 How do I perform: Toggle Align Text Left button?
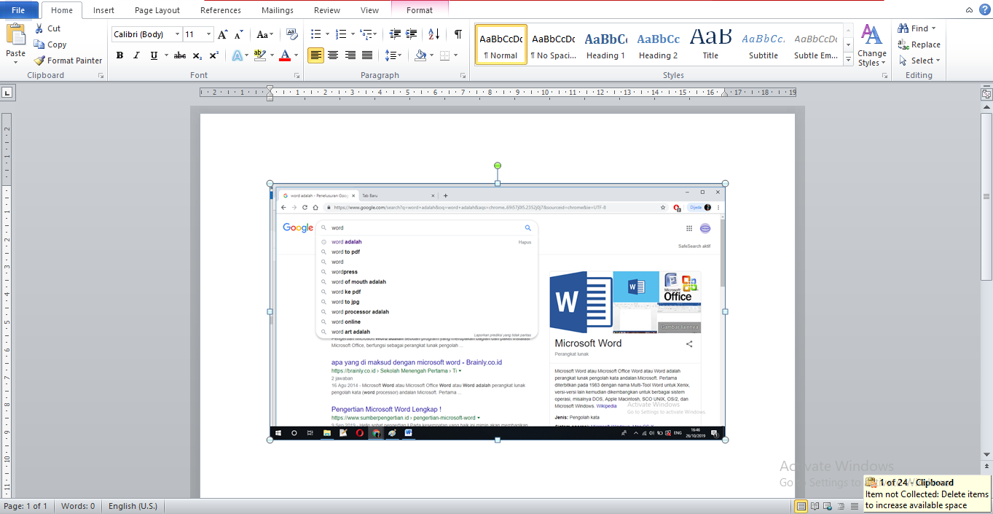[316, 55]
